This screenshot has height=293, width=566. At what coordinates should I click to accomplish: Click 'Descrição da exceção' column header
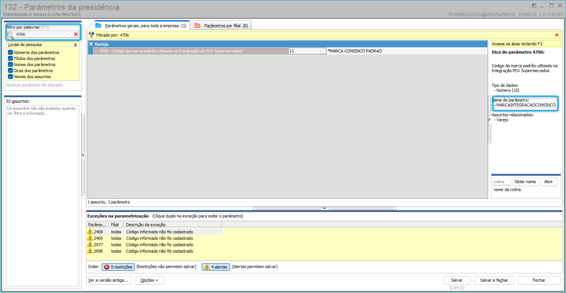(173, 224)
